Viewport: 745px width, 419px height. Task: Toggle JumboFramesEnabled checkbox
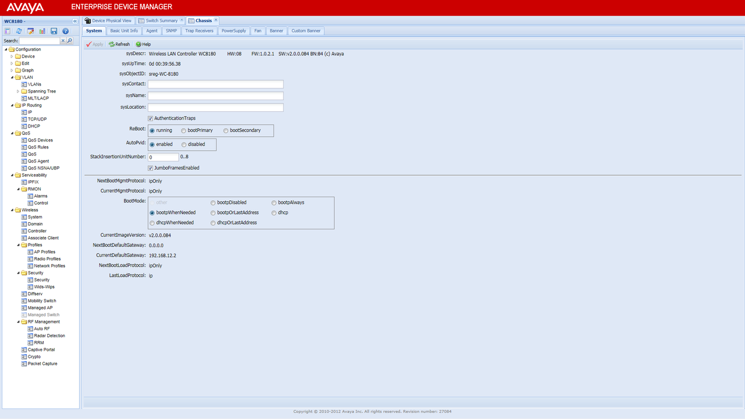pyautogui.click(x=151, y=168)
